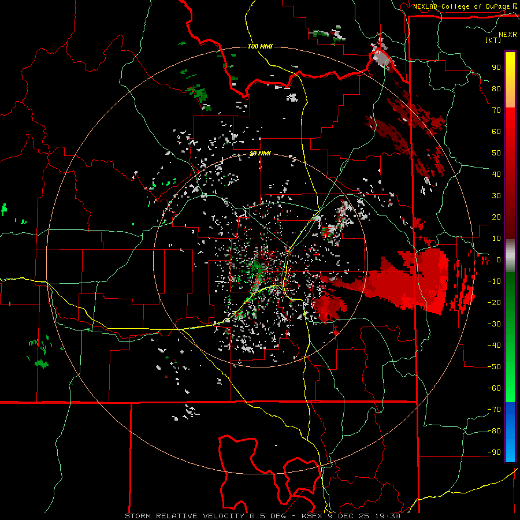Click the "-70" scale value

point(494,410)
